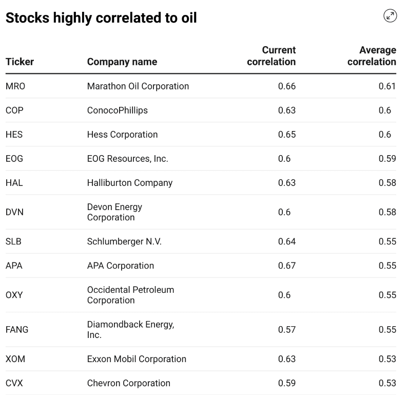Select the MRO ticker cell
Viewport: 408px width, 395px height.
pos(15,86)
